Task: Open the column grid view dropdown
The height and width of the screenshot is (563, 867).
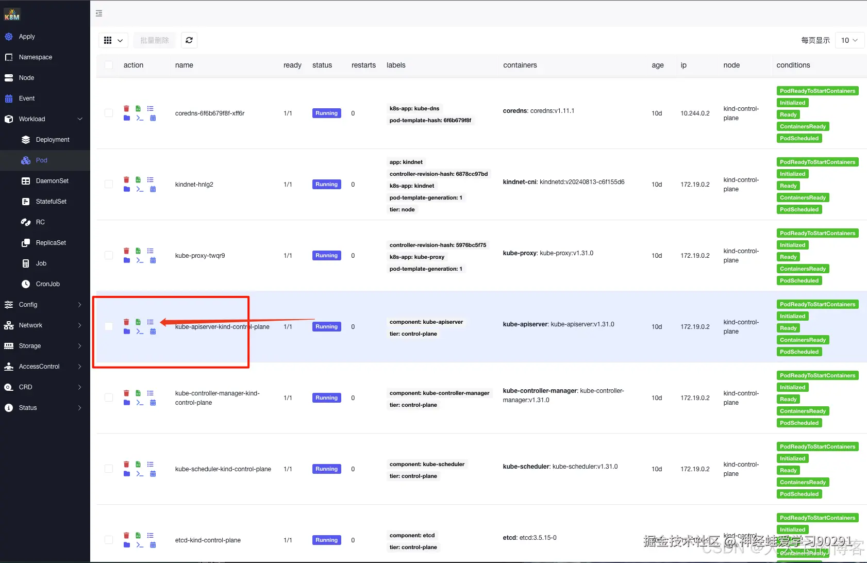Action: tap(113, 40)
